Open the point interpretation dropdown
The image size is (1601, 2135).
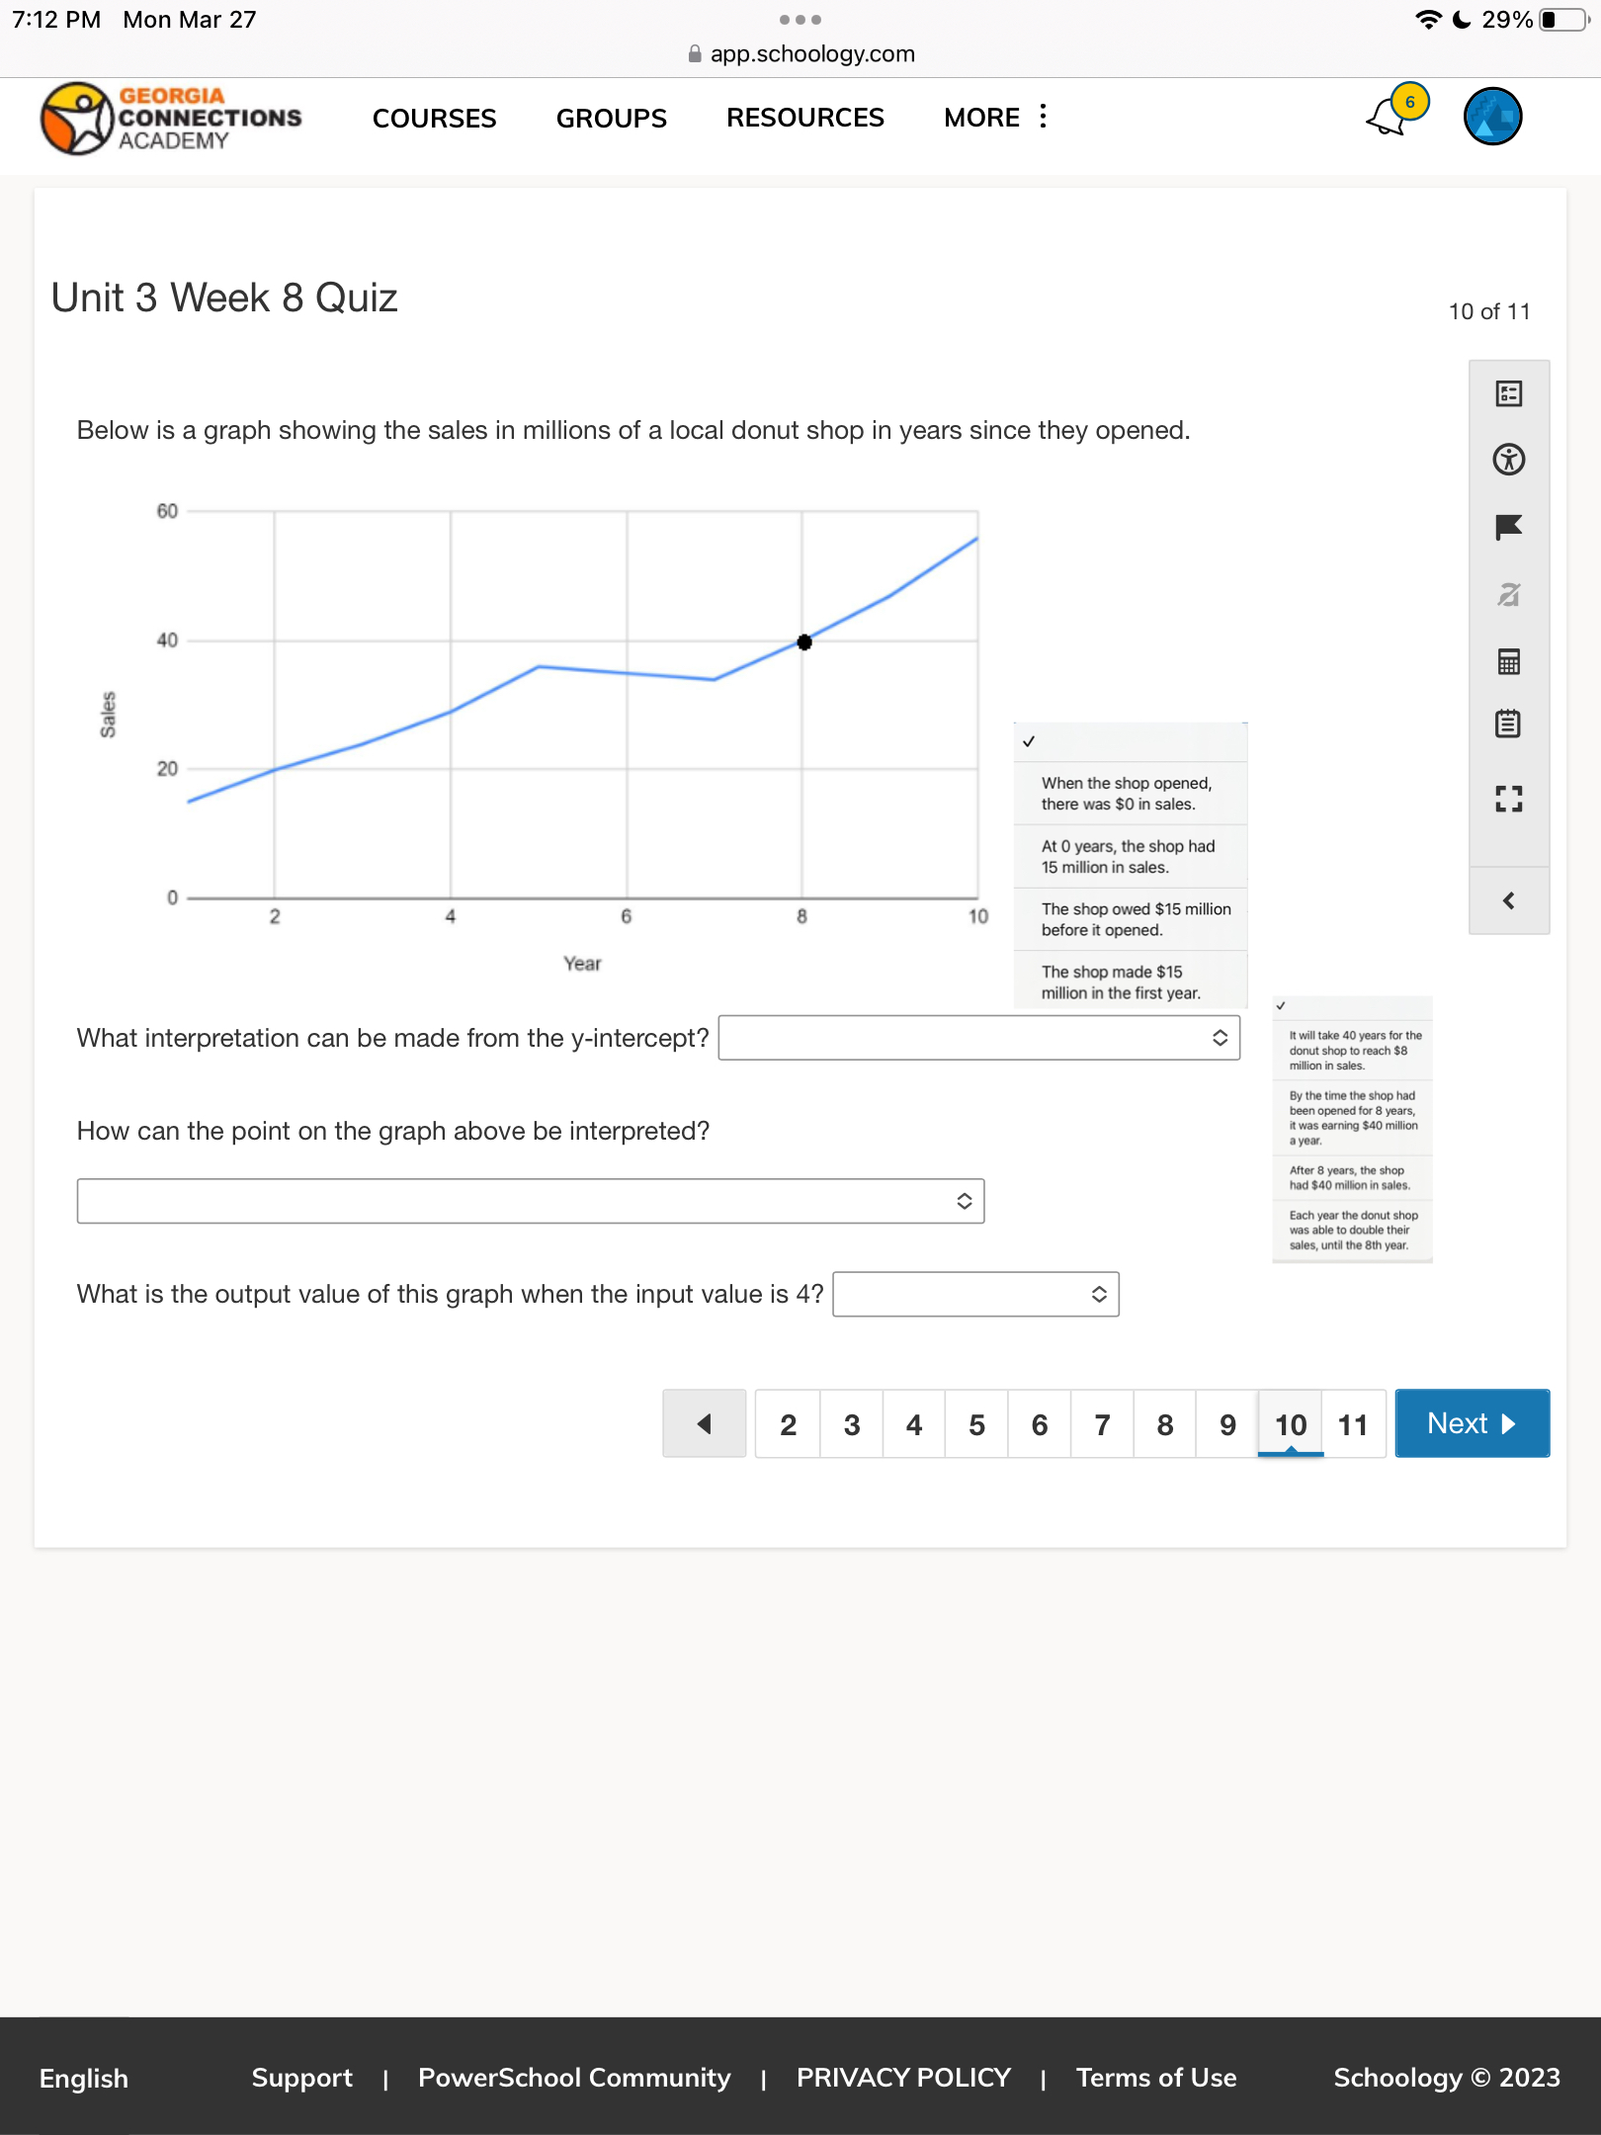[531, 1200]
